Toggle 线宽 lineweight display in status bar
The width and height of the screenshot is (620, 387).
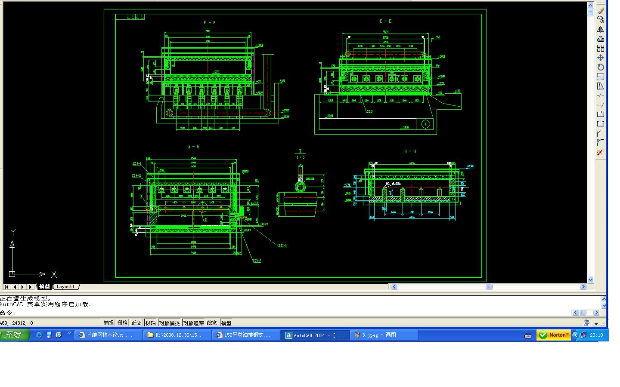coord(212,323)
